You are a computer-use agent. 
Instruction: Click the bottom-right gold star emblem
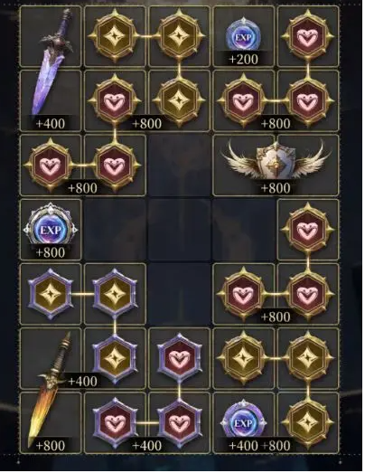308,422
